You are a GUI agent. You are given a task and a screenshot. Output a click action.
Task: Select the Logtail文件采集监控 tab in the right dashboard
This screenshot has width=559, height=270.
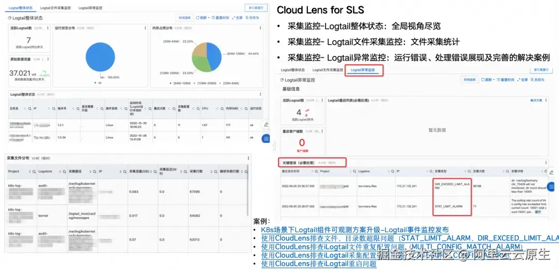pyautogui.click(x=328, y=70)
